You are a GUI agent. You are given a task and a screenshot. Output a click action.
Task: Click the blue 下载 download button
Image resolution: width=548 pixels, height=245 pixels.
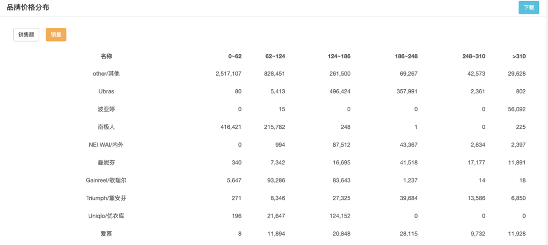[528, 8]
